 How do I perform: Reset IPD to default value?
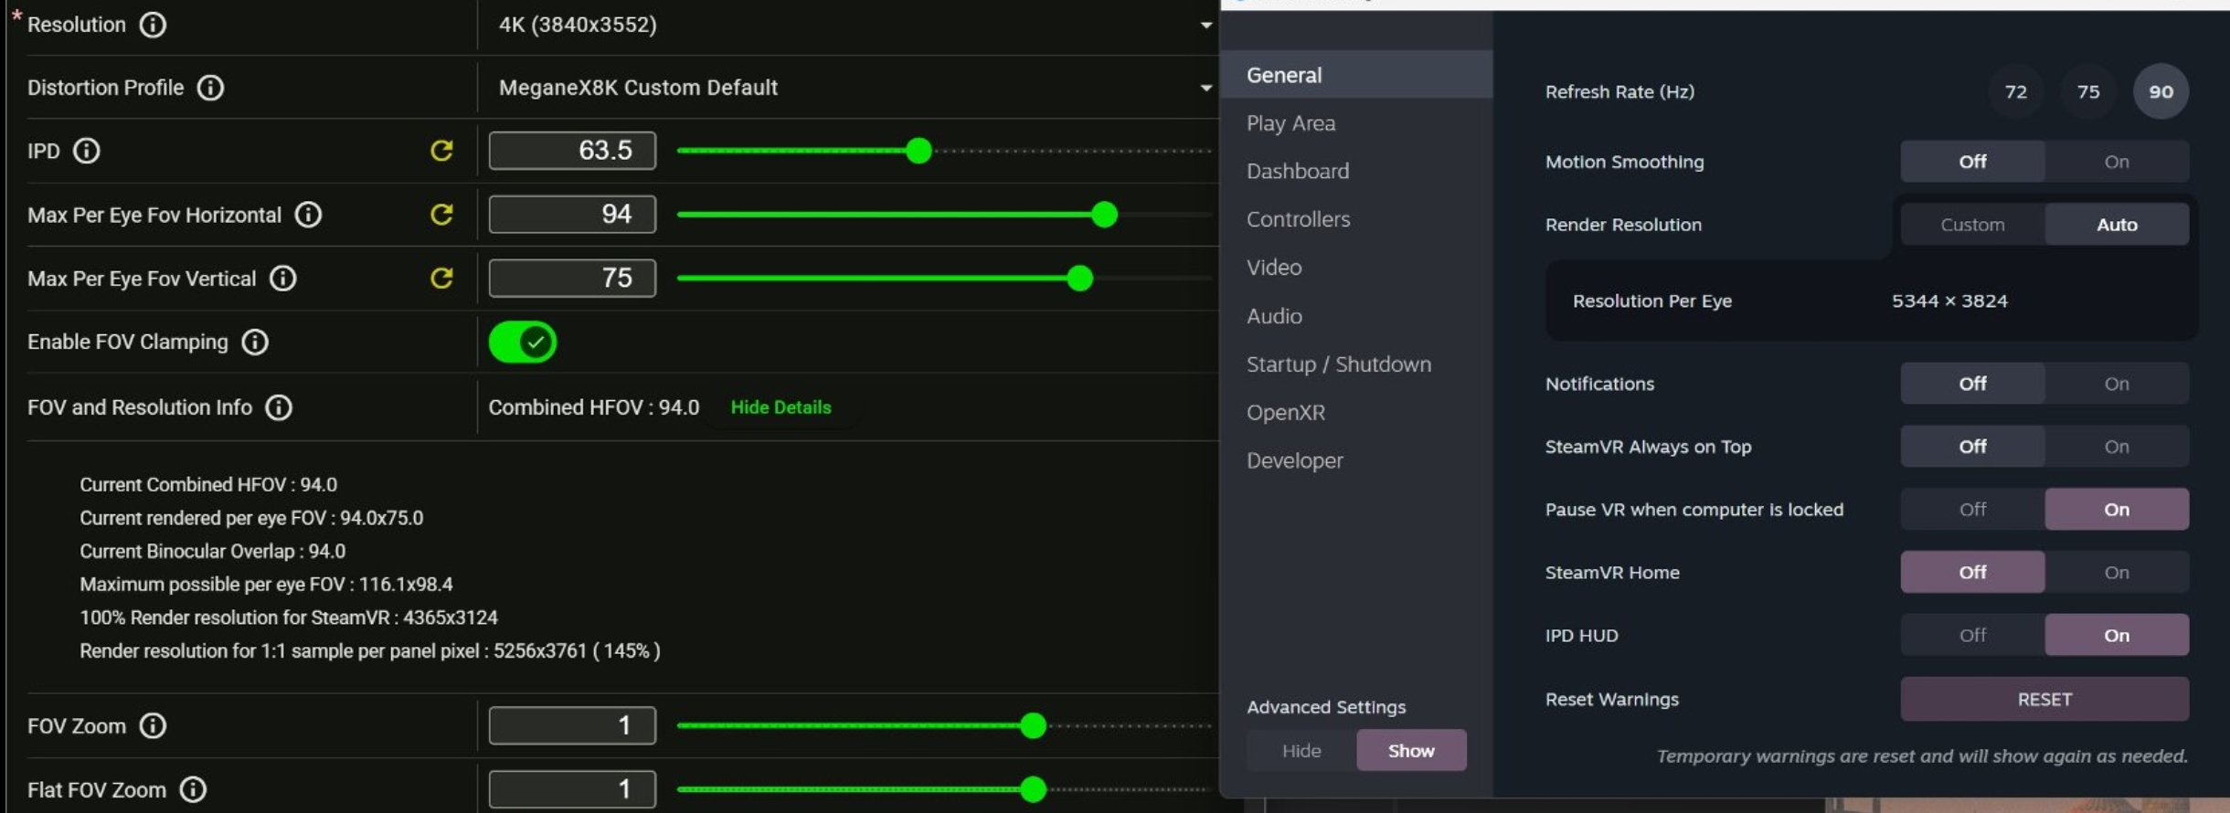[x=442, y=151]
